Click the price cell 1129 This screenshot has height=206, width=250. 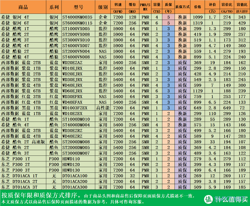(197, 91)
